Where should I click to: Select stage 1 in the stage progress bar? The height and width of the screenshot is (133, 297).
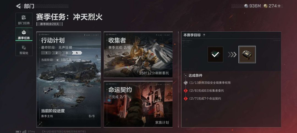[46, 53]
